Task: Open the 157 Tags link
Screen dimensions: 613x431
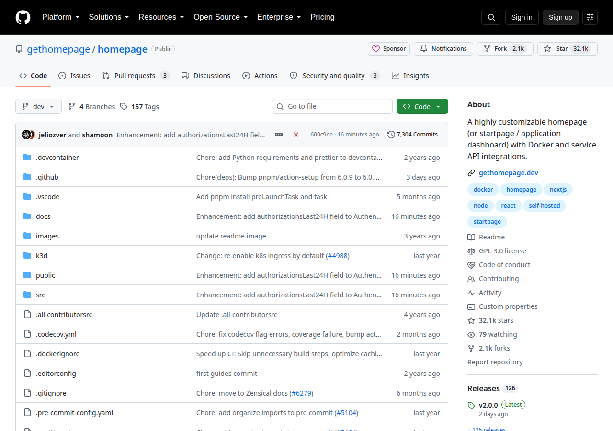Action: click(139, 107)
